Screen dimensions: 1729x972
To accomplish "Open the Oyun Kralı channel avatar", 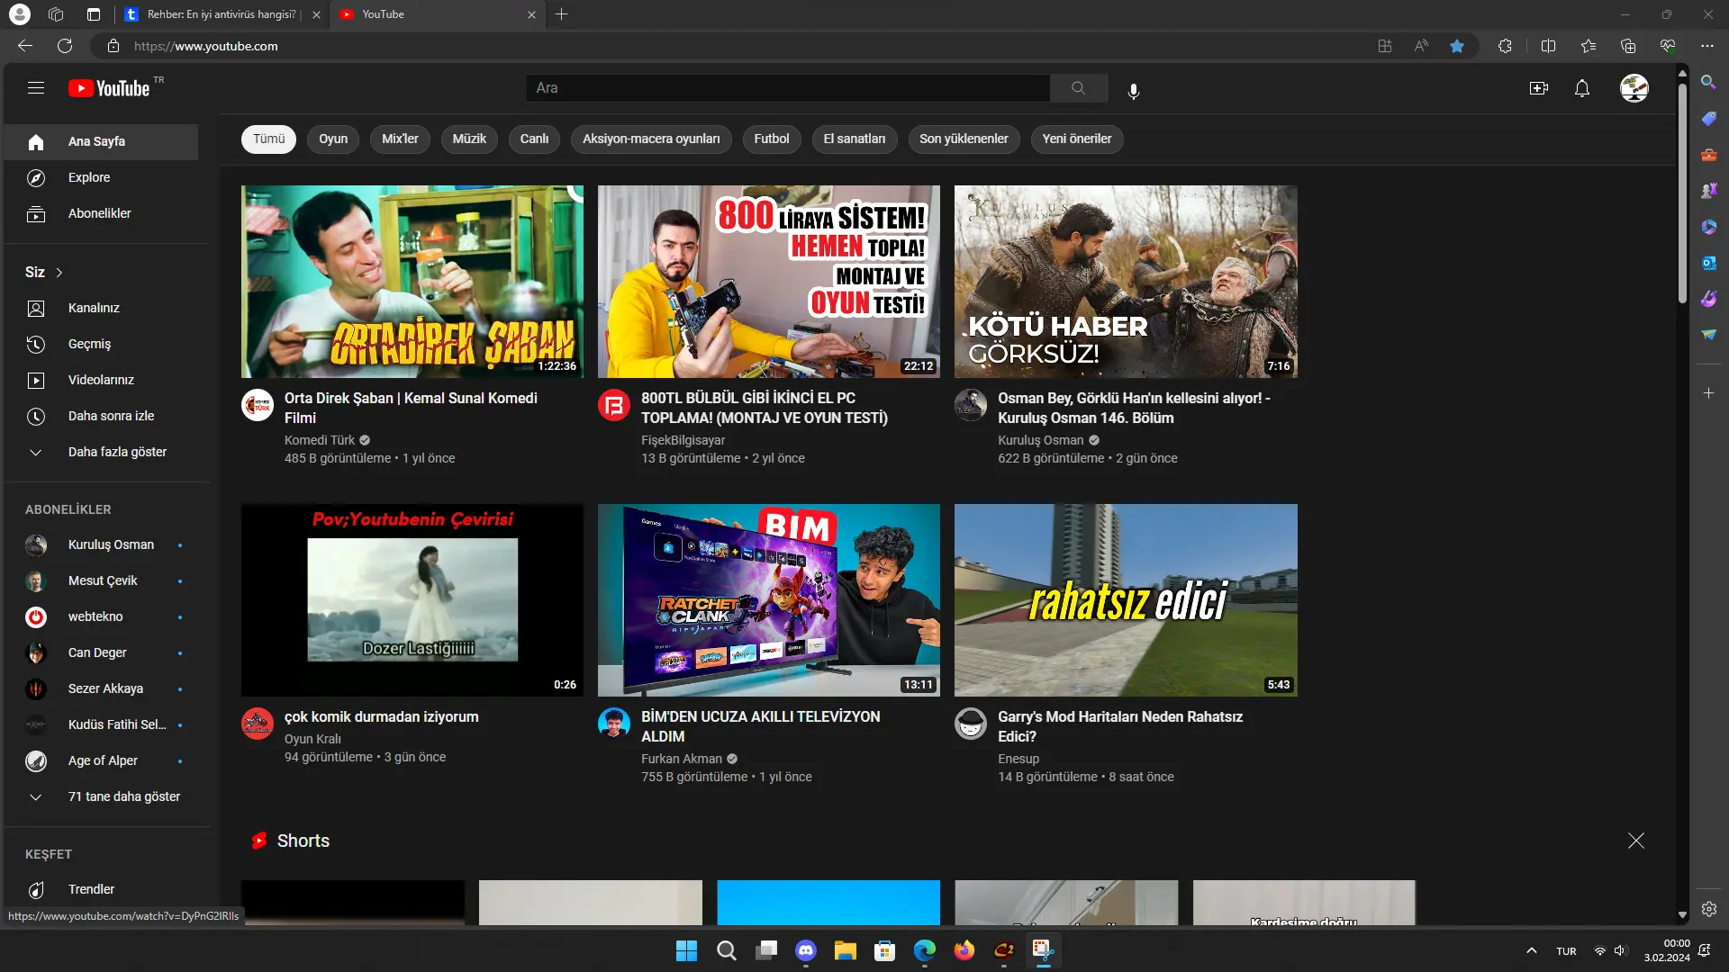I will [258, 724].
